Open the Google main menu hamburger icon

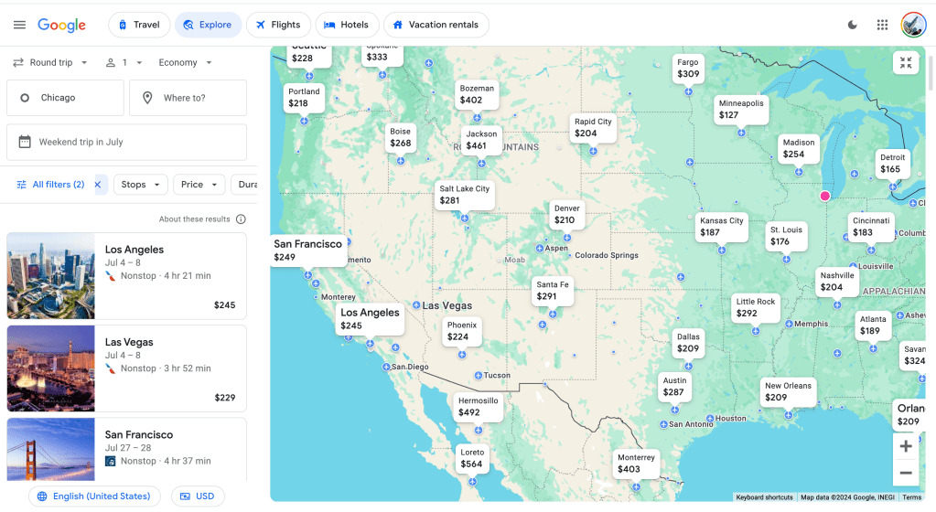(19, 25)
